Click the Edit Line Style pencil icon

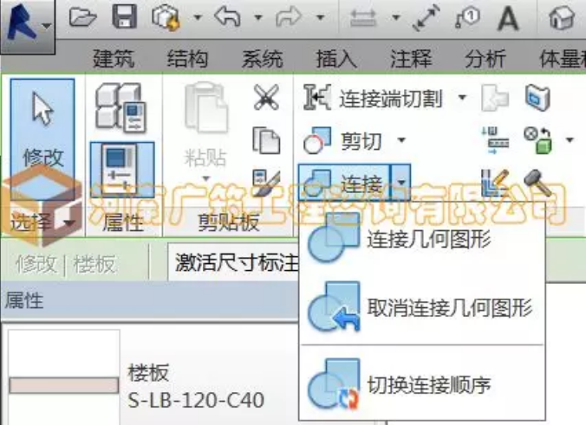point(495,183)
